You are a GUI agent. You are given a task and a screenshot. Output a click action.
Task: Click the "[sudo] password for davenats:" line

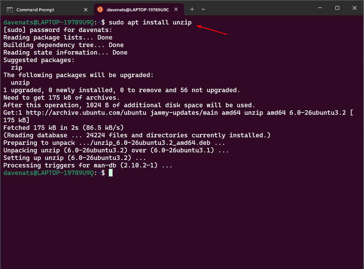click(58, 30)
